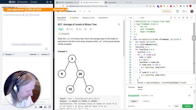This screenshot has height=110, width=196.
Task: Reload the LeetCode page in browser
Action: (x=63, y=6)
